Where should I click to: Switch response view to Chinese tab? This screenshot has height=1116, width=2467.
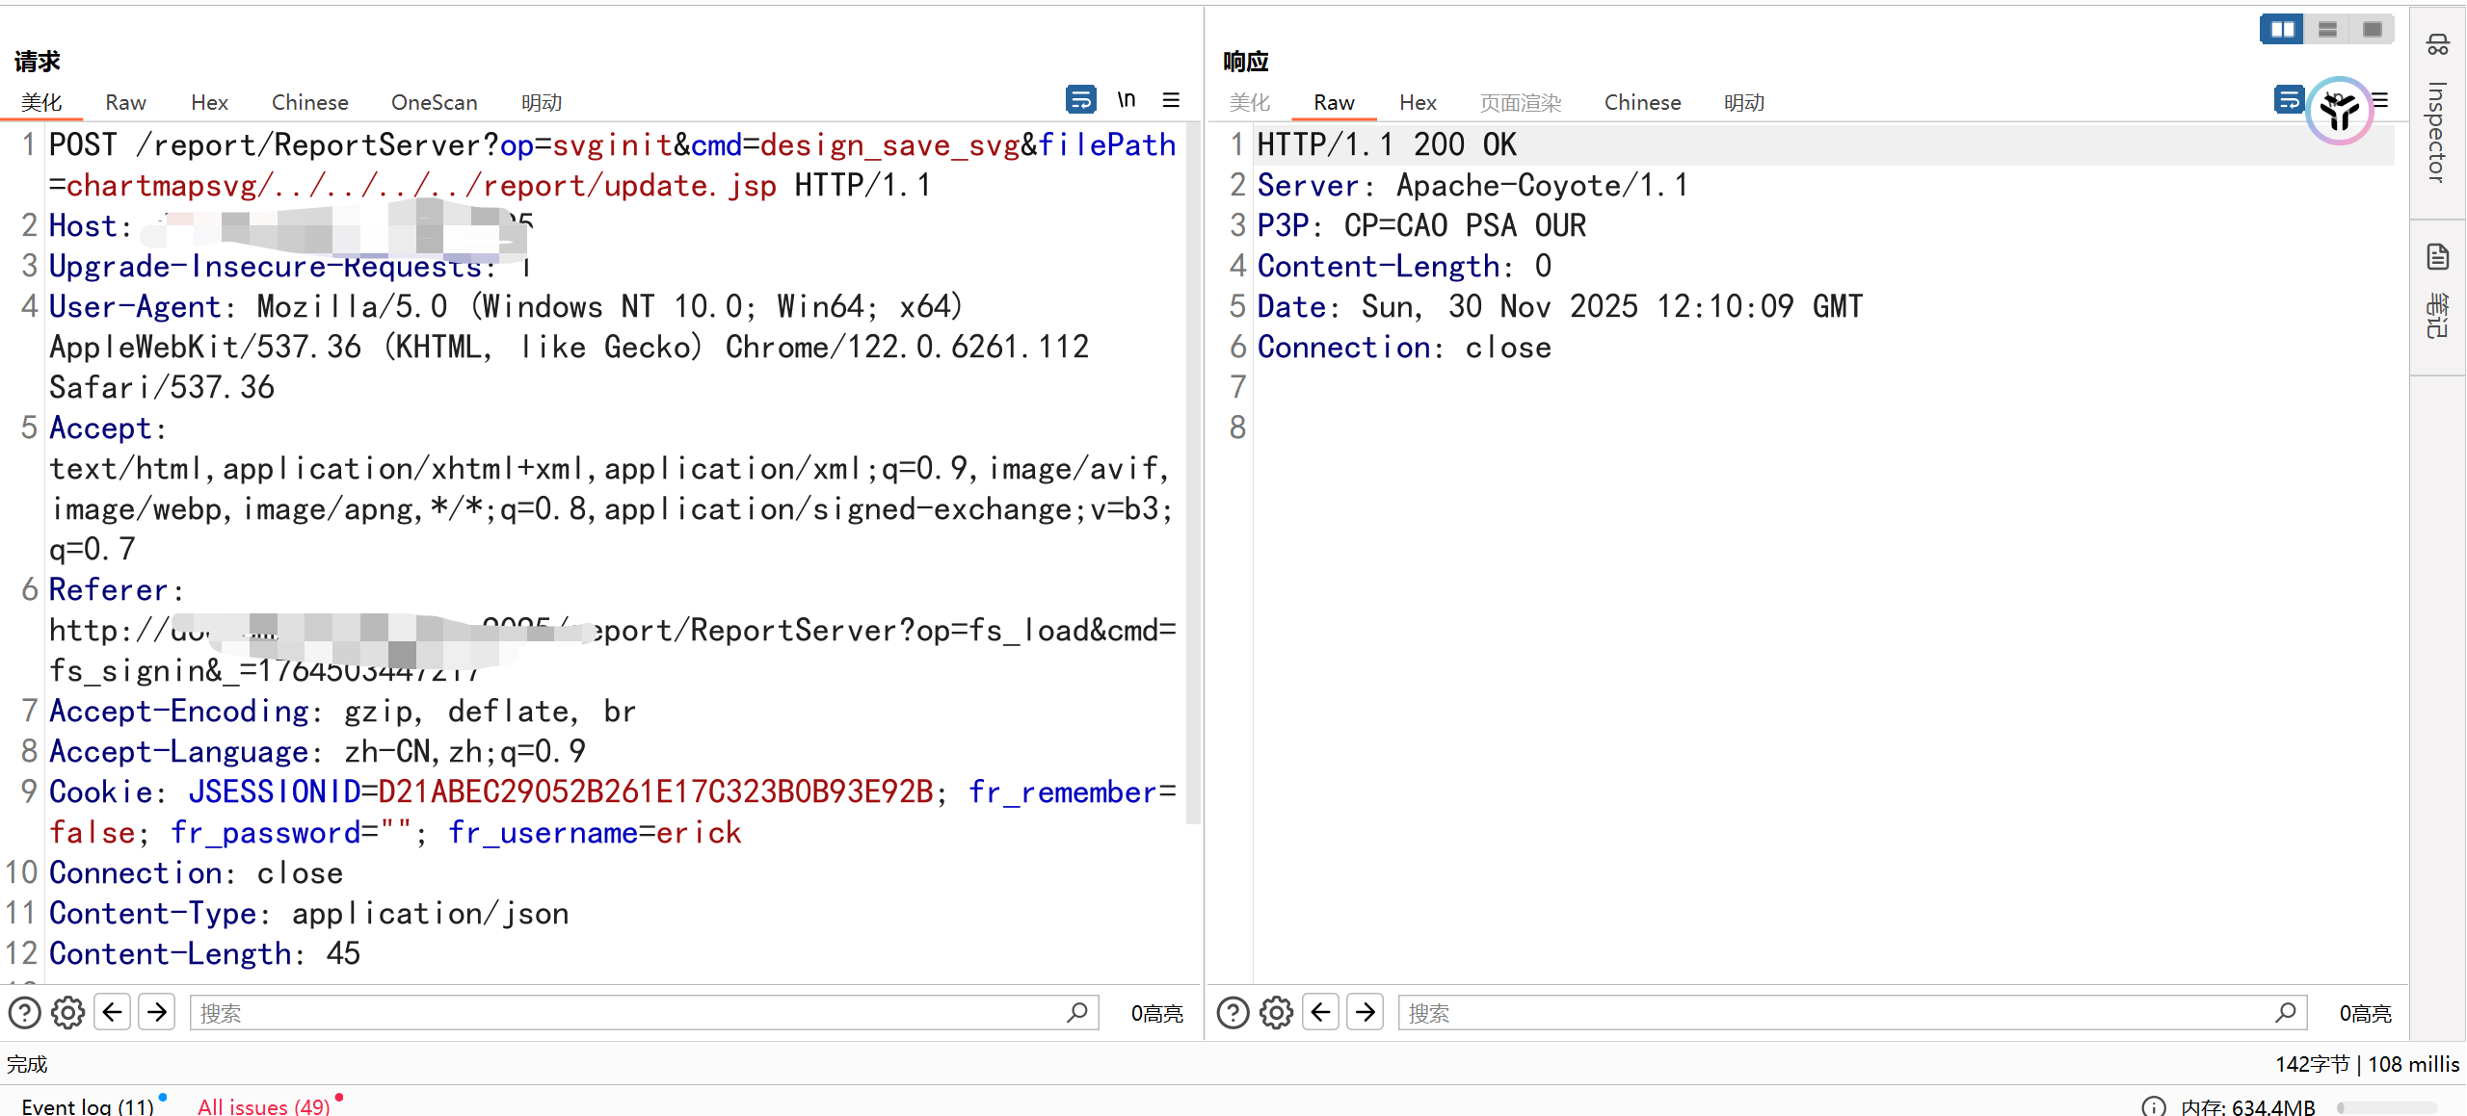(x=1642, y=102)
